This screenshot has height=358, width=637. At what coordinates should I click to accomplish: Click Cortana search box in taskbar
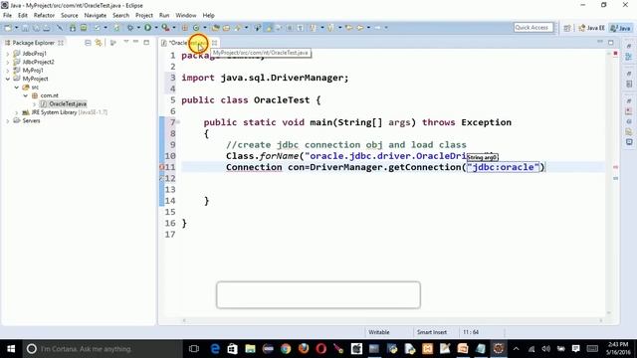pyautogui.click(x=103, y=349)
